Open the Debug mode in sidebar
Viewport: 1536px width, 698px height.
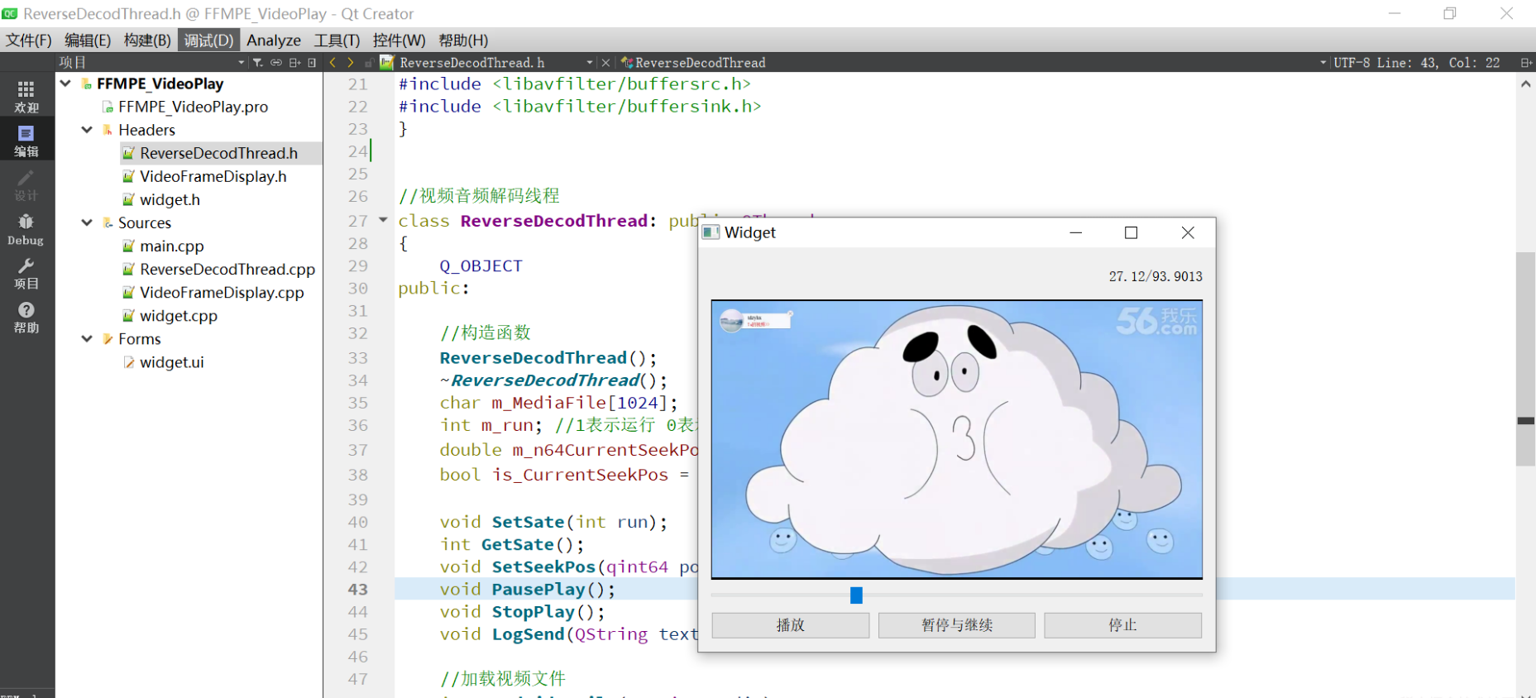pyautogui.click(x=26, y=229)
